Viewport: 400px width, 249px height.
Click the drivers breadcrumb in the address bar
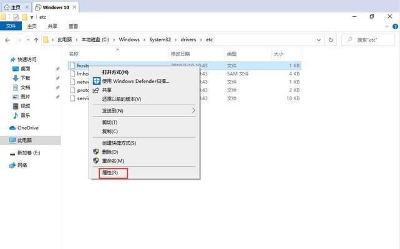tap(188, 40)
